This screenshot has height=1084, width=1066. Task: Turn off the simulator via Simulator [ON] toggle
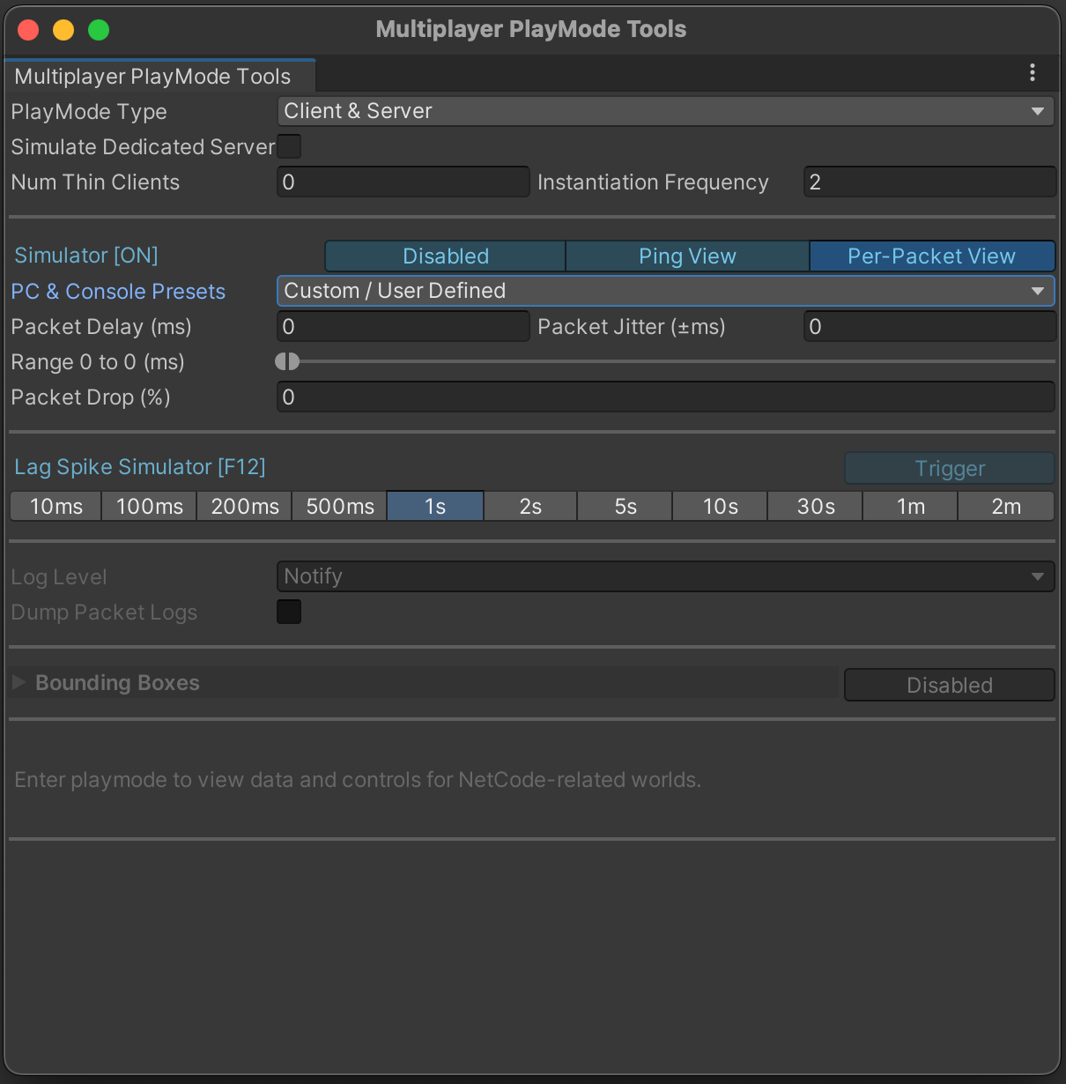tap(85, 255)
